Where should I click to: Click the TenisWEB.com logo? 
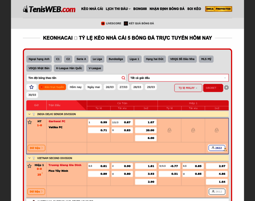(x=49, y=9)
